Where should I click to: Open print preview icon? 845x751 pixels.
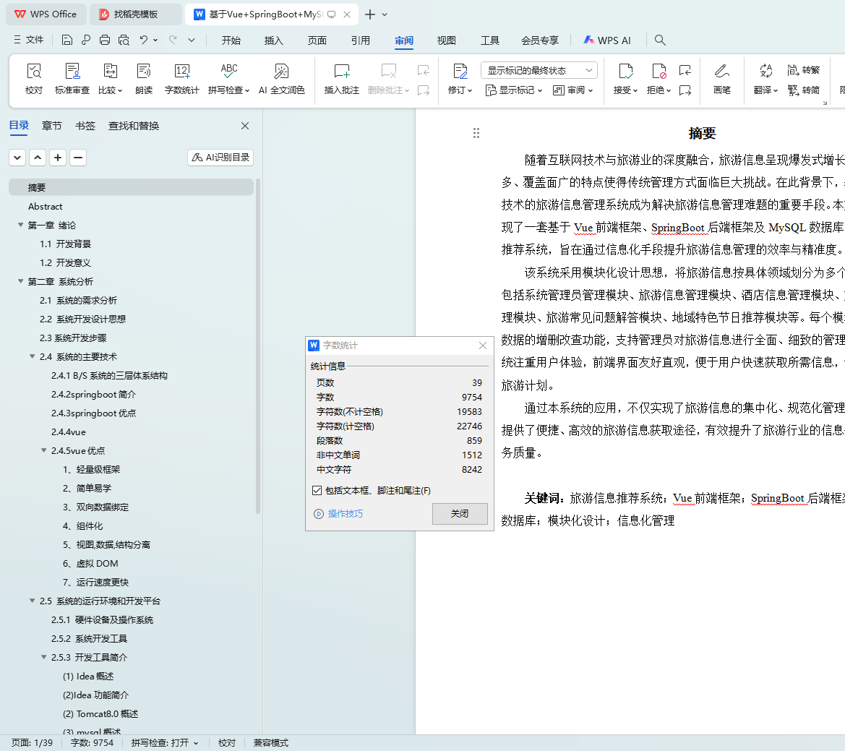coord(124,40)
